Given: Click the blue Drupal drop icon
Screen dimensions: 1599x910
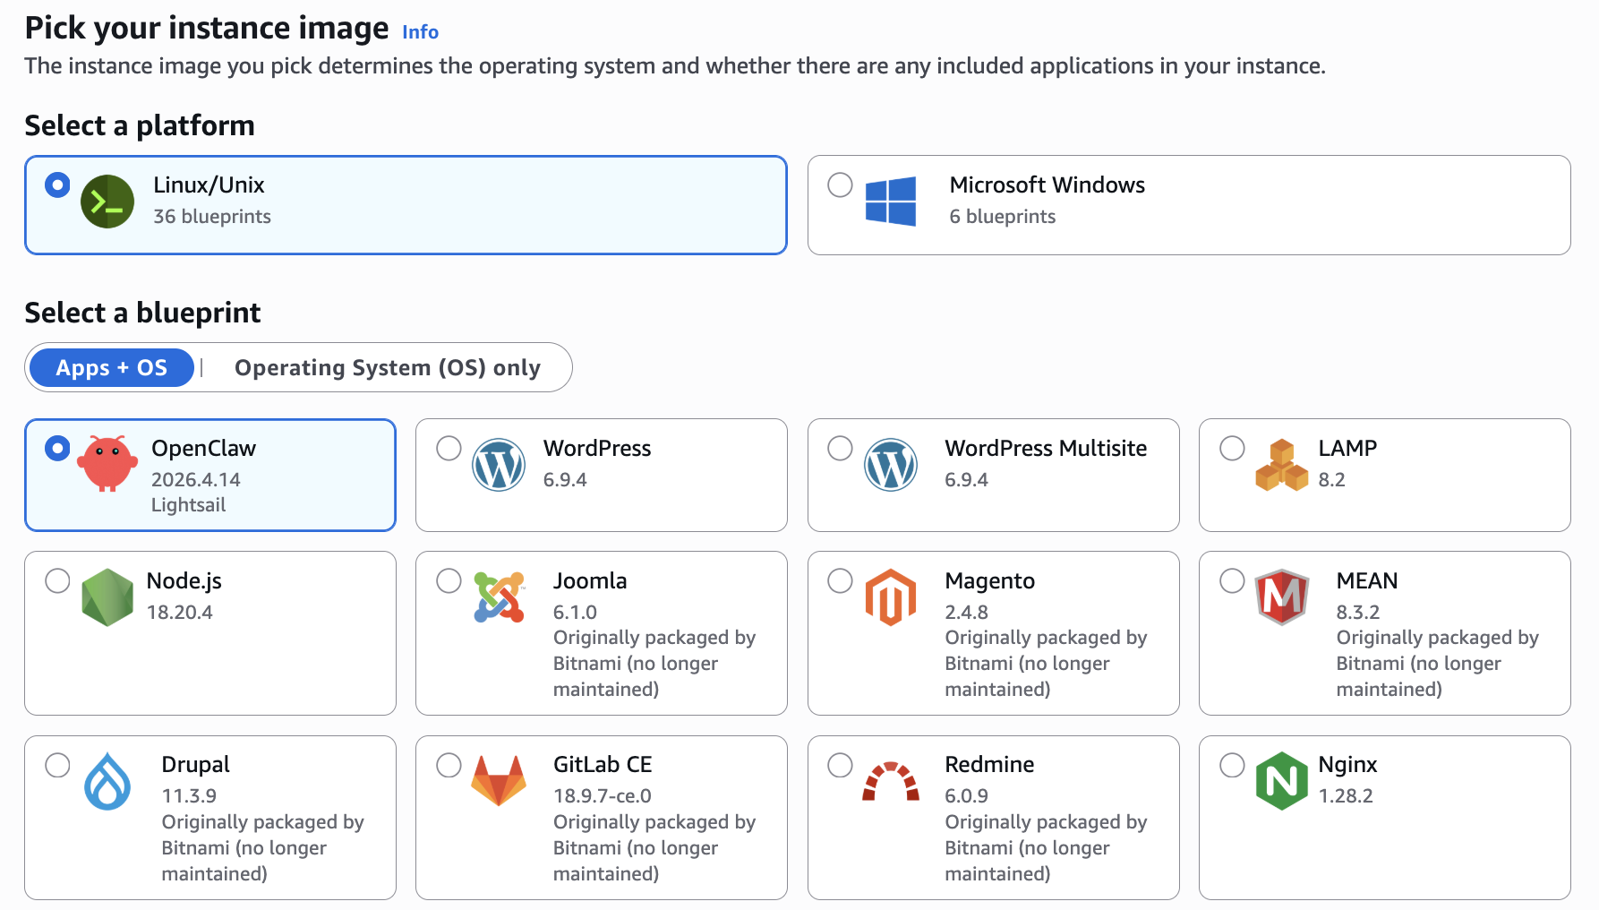Looking at the screenshot, I should tap(107, 781).
